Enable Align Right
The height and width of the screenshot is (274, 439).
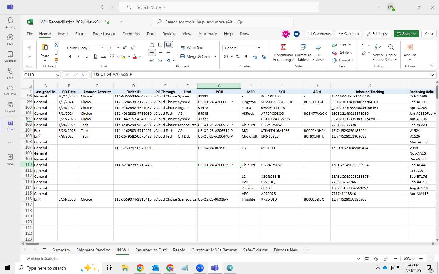(x=169, y=53)
